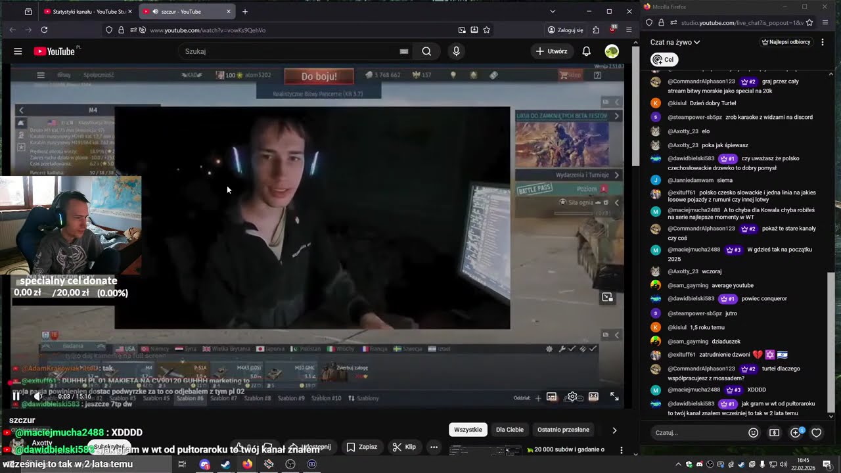841x473 pixels.
Task: Select the Wszystkie filter chip
Action: pos(468,430)
